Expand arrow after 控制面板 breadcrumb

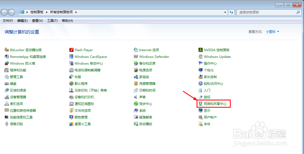click(x=47, y=12)
